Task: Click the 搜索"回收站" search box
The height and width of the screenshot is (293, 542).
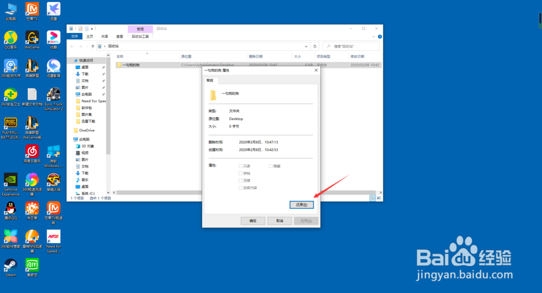Action: (x=351, y=46)
